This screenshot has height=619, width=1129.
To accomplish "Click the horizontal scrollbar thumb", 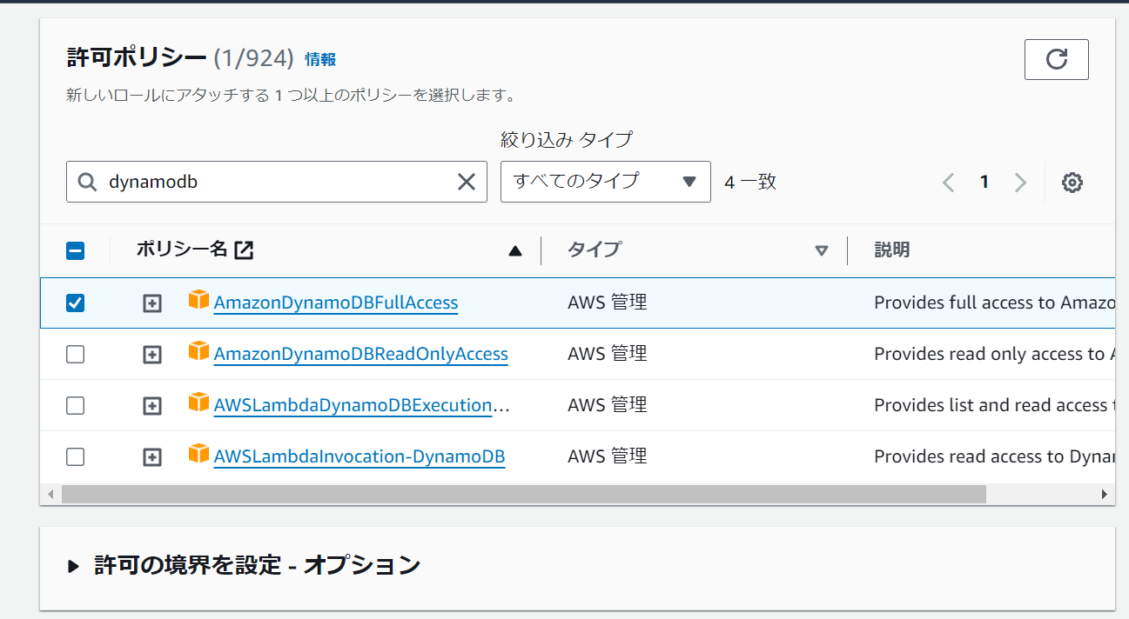I will click(x=523, y=494).
